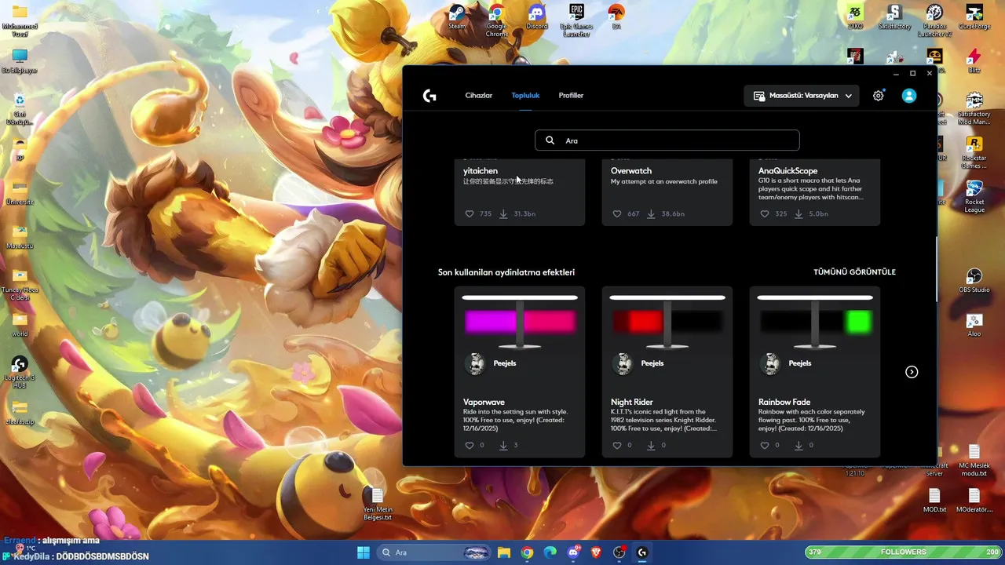Click TÜMÜNÜ GÖRÜNTÜLE for lighting effects
This screenshot has height=565, width=1005.
(x=854, y=272)
